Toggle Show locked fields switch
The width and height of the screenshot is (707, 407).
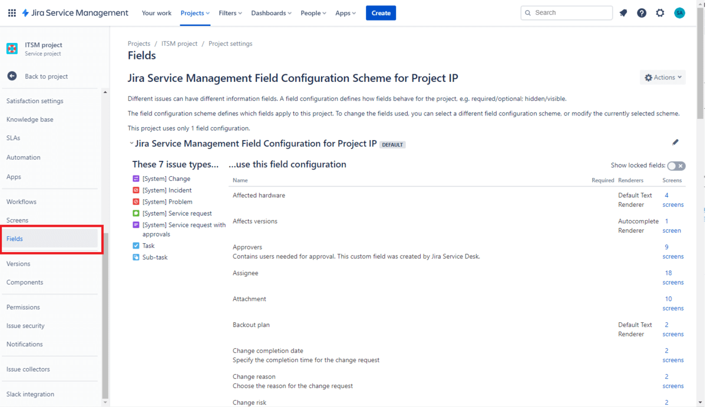pos(676,166)
